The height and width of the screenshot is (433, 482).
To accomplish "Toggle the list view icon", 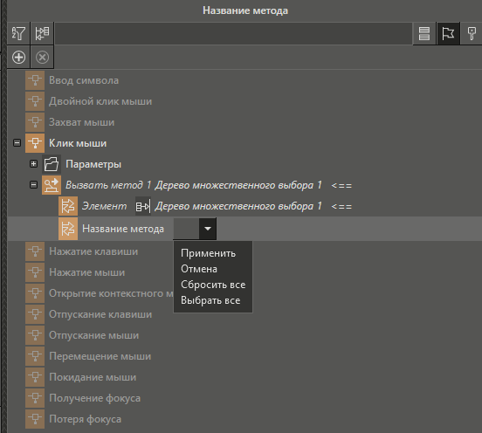I will pyautogui.click(x=424, y=33).
